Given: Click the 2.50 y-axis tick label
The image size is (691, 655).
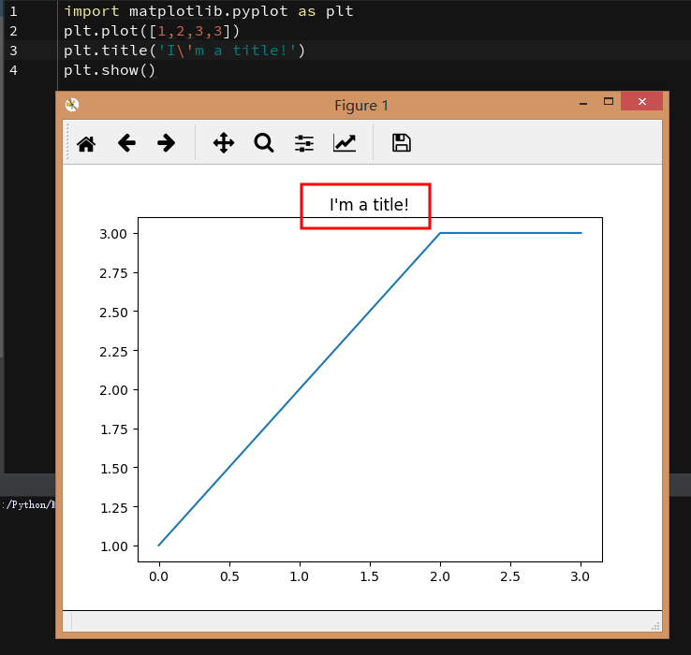Looking at the screenshot, I should [113, 313].
